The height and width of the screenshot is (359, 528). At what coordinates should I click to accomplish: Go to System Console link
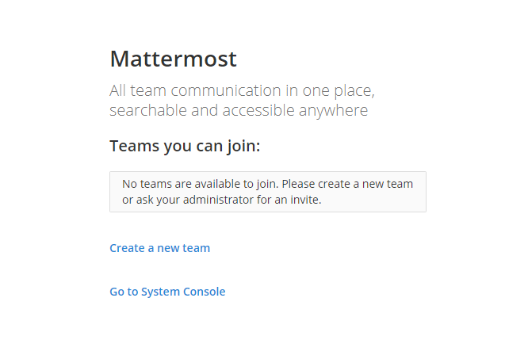[x=167, y=292]
